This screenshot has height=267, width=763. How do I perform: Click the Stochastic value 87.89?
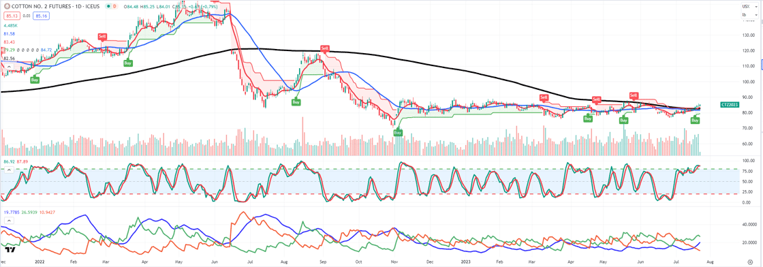coord(22,161)
